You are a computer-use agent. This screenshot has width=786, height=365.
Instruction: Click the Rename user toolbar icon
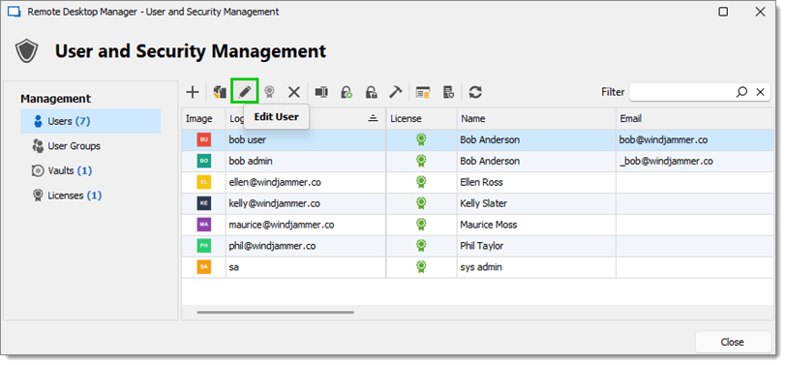(x=321, y=92)
